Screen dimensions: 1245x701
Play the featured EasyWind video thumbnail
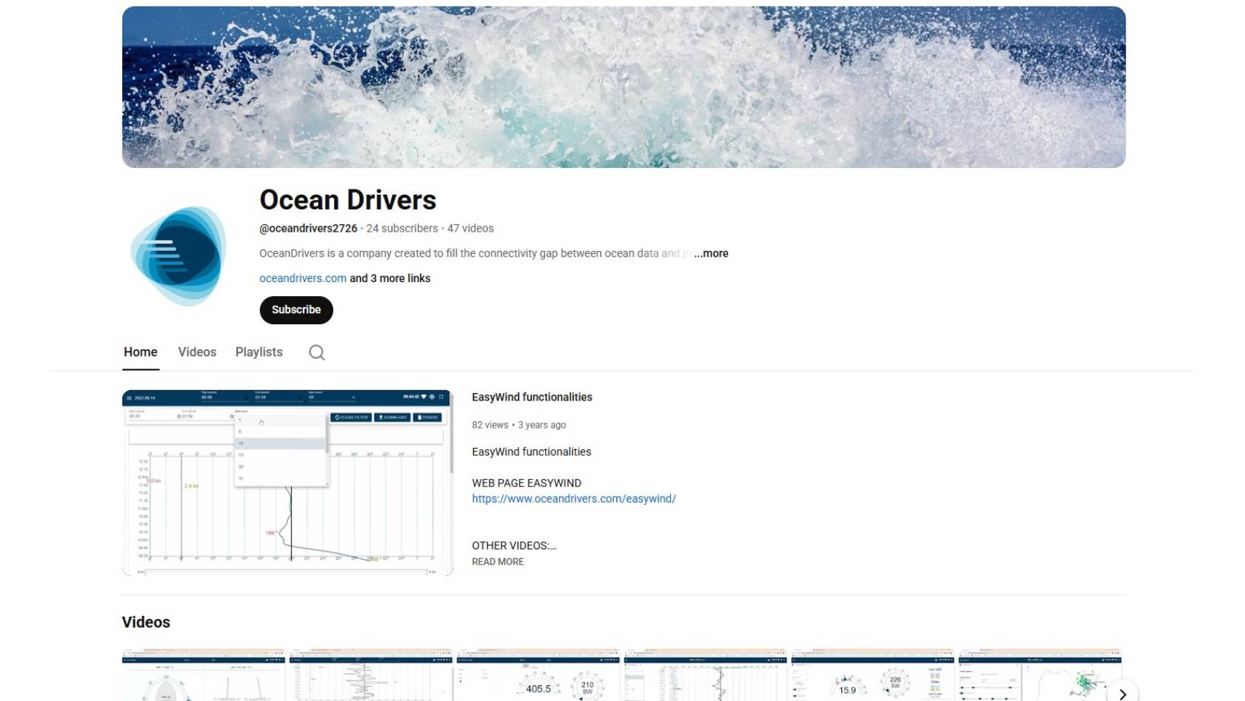[287, 482]
